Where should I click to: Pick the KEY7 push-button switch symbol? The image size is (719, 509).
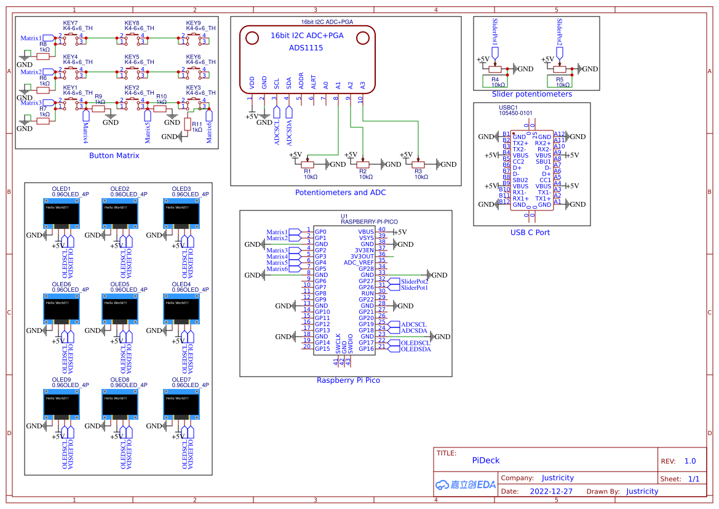pos(70,39)
